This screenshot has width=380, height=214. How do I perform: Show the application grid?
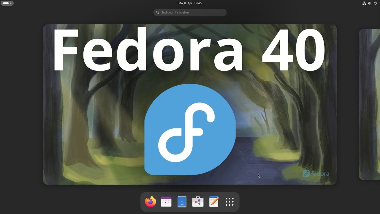229,201
